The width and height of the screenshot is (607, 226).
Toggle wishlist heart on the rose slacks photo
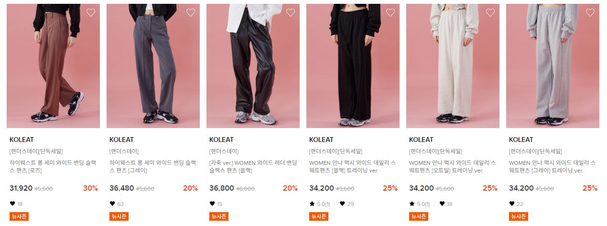click(x=91, y=12)
